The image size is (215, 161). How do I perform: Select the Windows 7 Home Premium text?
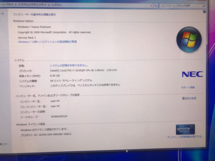point(34,27)
